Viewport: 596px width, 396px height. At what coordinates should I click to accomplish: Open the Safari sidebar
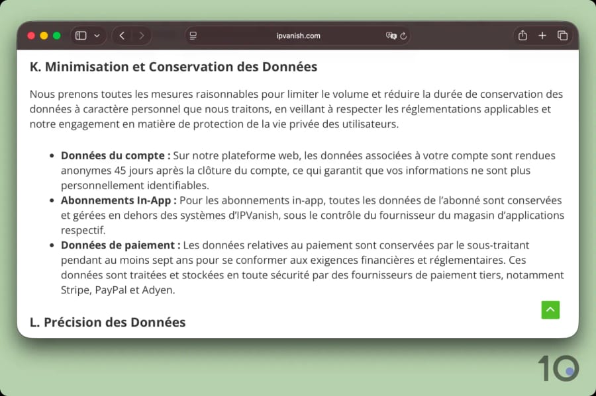click(80, 36)
